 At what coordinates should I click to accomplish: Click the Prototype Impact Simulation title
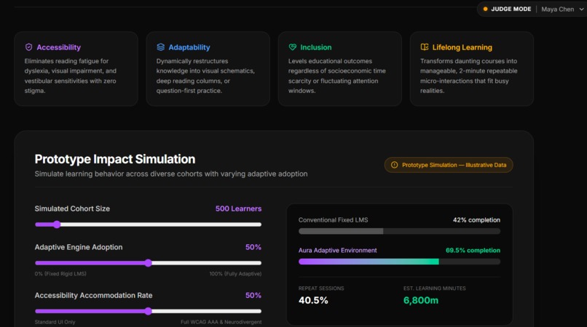pos(115,159)
